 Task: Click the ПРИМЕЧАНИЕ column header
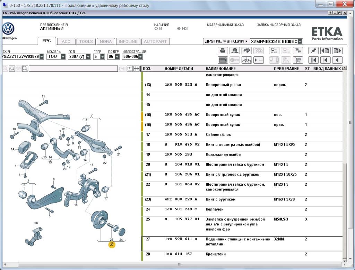[x=286, y=69]
